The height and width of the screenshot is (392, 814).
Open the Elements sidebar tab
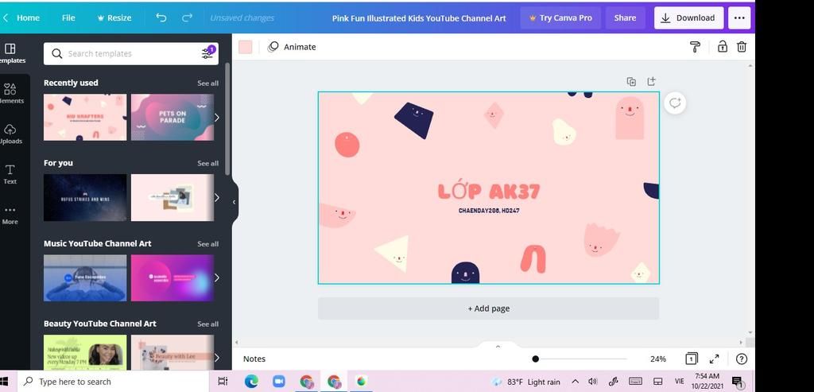(10, 94)
